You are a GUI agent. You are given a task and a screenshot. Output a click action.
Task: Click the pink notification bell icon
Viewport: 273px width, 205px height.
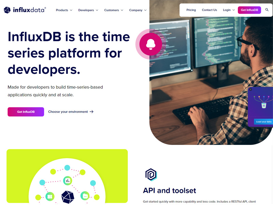pos(150,44)
